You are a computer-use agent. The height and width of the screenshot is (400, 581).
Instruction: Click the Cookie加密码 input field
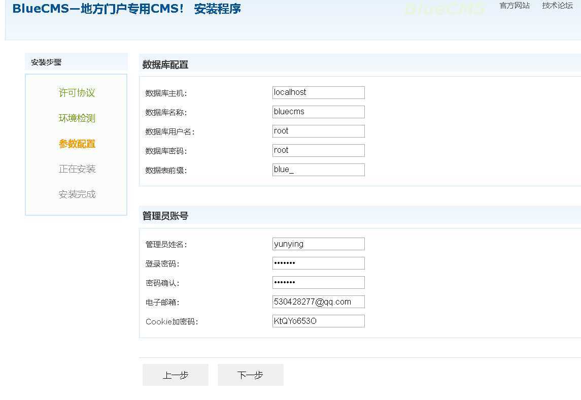[x=318, y=321]
